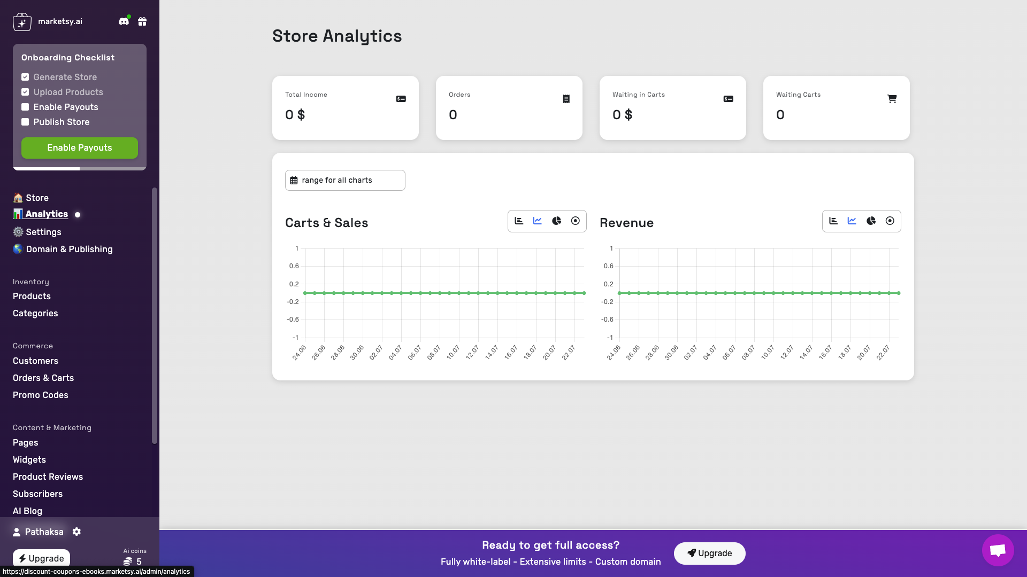The height and width of the screenshot is (577, 1027).
Task: Open the Discord community icon
Action: (124, 21)
